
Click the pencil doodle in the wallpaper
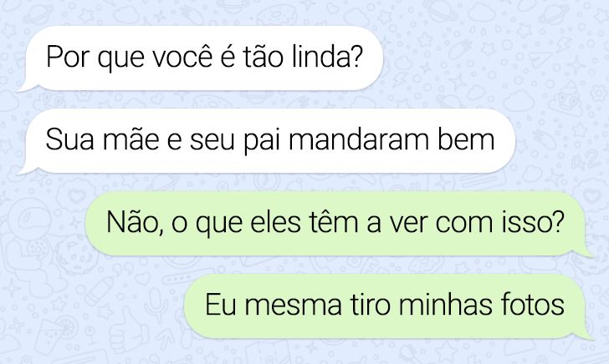[100, 291]
